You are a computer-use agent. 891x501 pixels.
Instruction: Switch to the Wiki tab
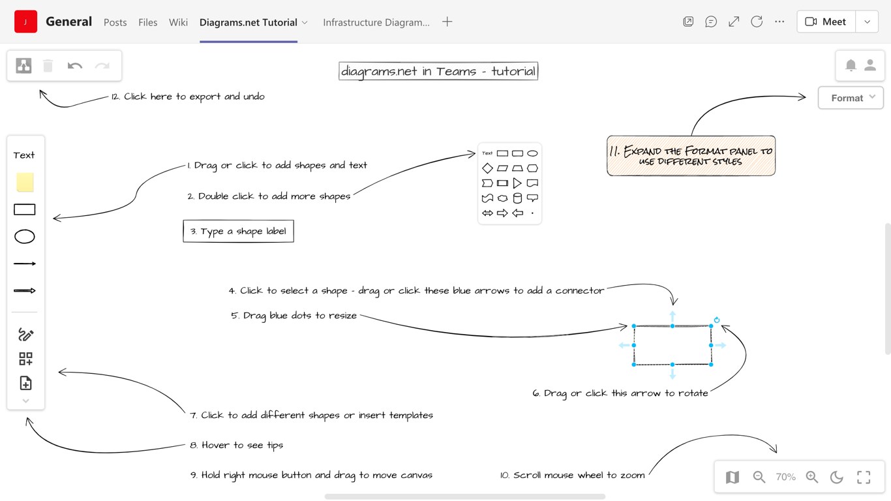178,22
